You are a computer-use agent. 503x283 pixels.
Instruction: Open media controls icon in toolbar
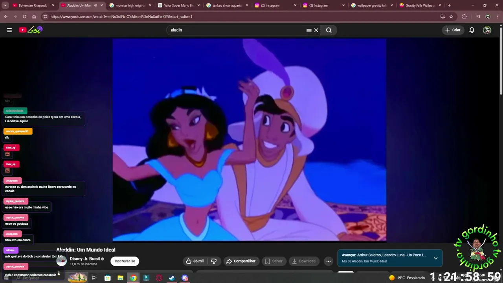478,17
